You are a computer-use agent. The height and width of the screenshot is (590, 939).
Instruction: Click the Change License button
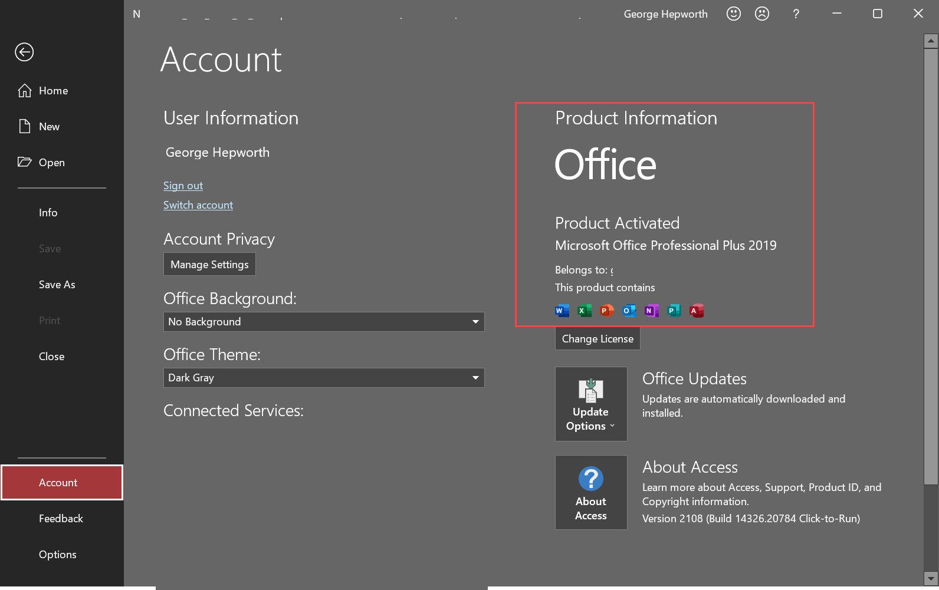pyautogui.click(x=597, y=339)
